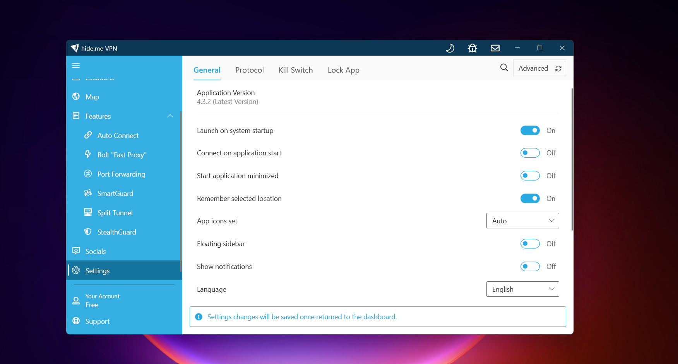Switch to the General tab
The image size is (678, 364).
pos(207,70)
